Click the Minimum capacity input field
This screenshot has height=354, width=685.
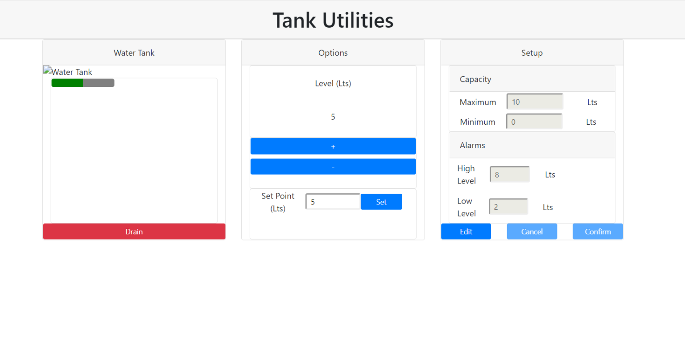[x=534, y=122]
